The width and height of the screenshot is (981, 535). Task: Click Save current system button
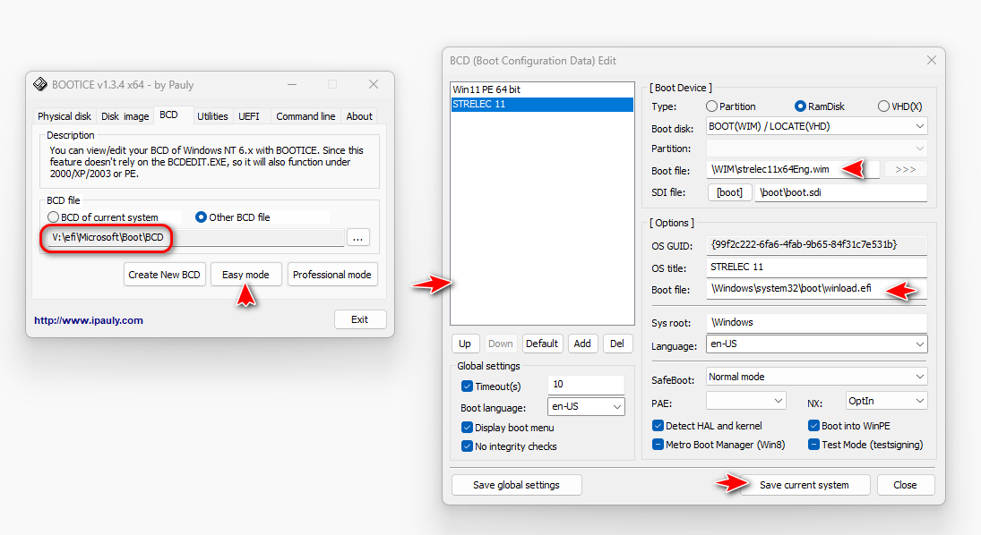805,485
